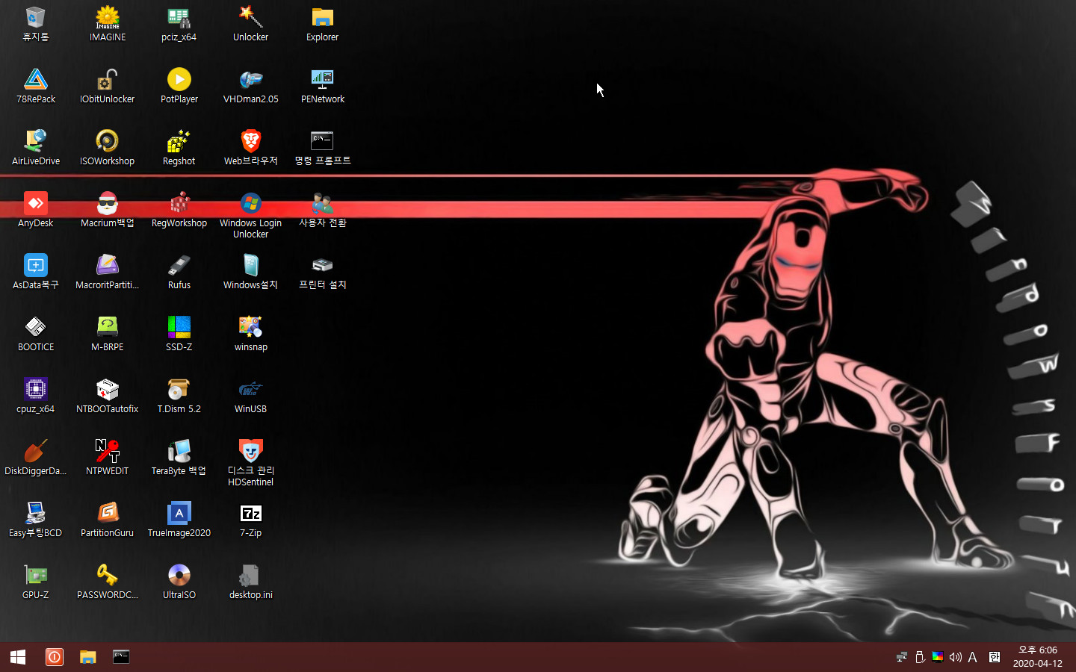Open the 명령 프롬프트 shortcut
This screenshot has height=672, width=1076.
click(323, 148)
